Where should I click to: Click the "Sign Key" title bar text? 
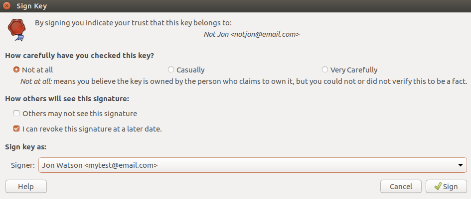pyautogui.click(x=31, y=5)
